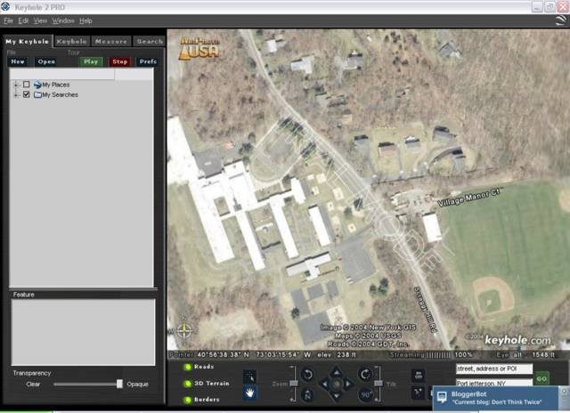Click the elev 238 ft readout
The height and width of the screenshot is (413, 570).
[x=337, y=354]
